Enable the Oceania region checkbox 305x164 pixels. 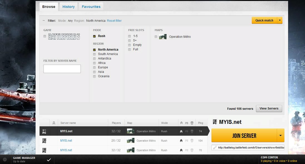coord(94,77)
